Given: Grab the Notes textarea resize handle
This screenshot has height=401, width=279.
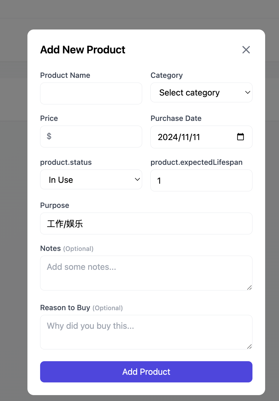Looking at the screenshot, I should (250, 287).
